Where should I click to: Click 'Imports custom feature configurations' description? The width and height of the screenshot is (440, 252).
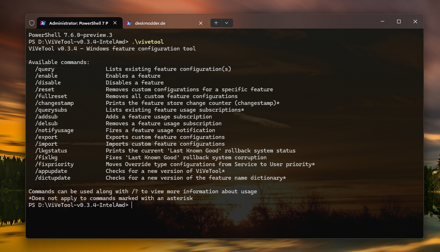coord(165,144)
